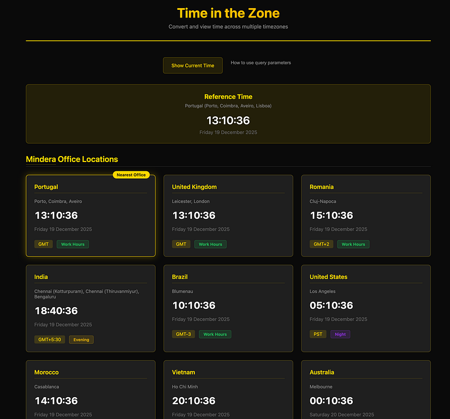Viewport: 450px width, 419px height.
Task: Click the Night status badge
Action: tap(340, 334)
